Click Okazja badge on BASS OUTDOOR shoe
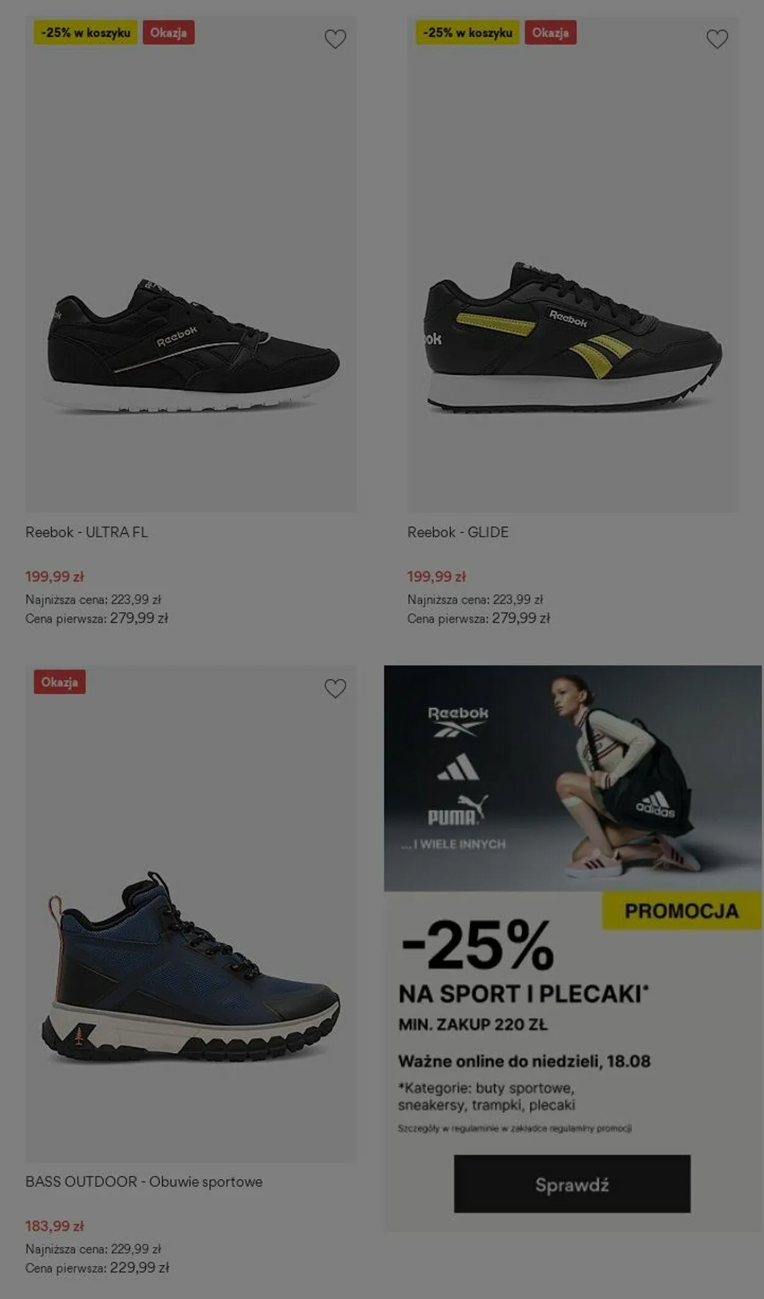 [x=60, y=682]
